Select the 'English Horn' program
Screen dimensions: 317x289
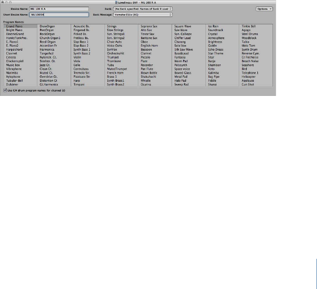[x=149, y=46]
